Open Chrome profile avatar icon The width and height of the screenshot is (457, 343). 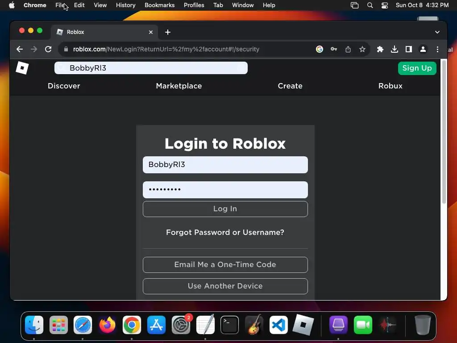(423, 49)
